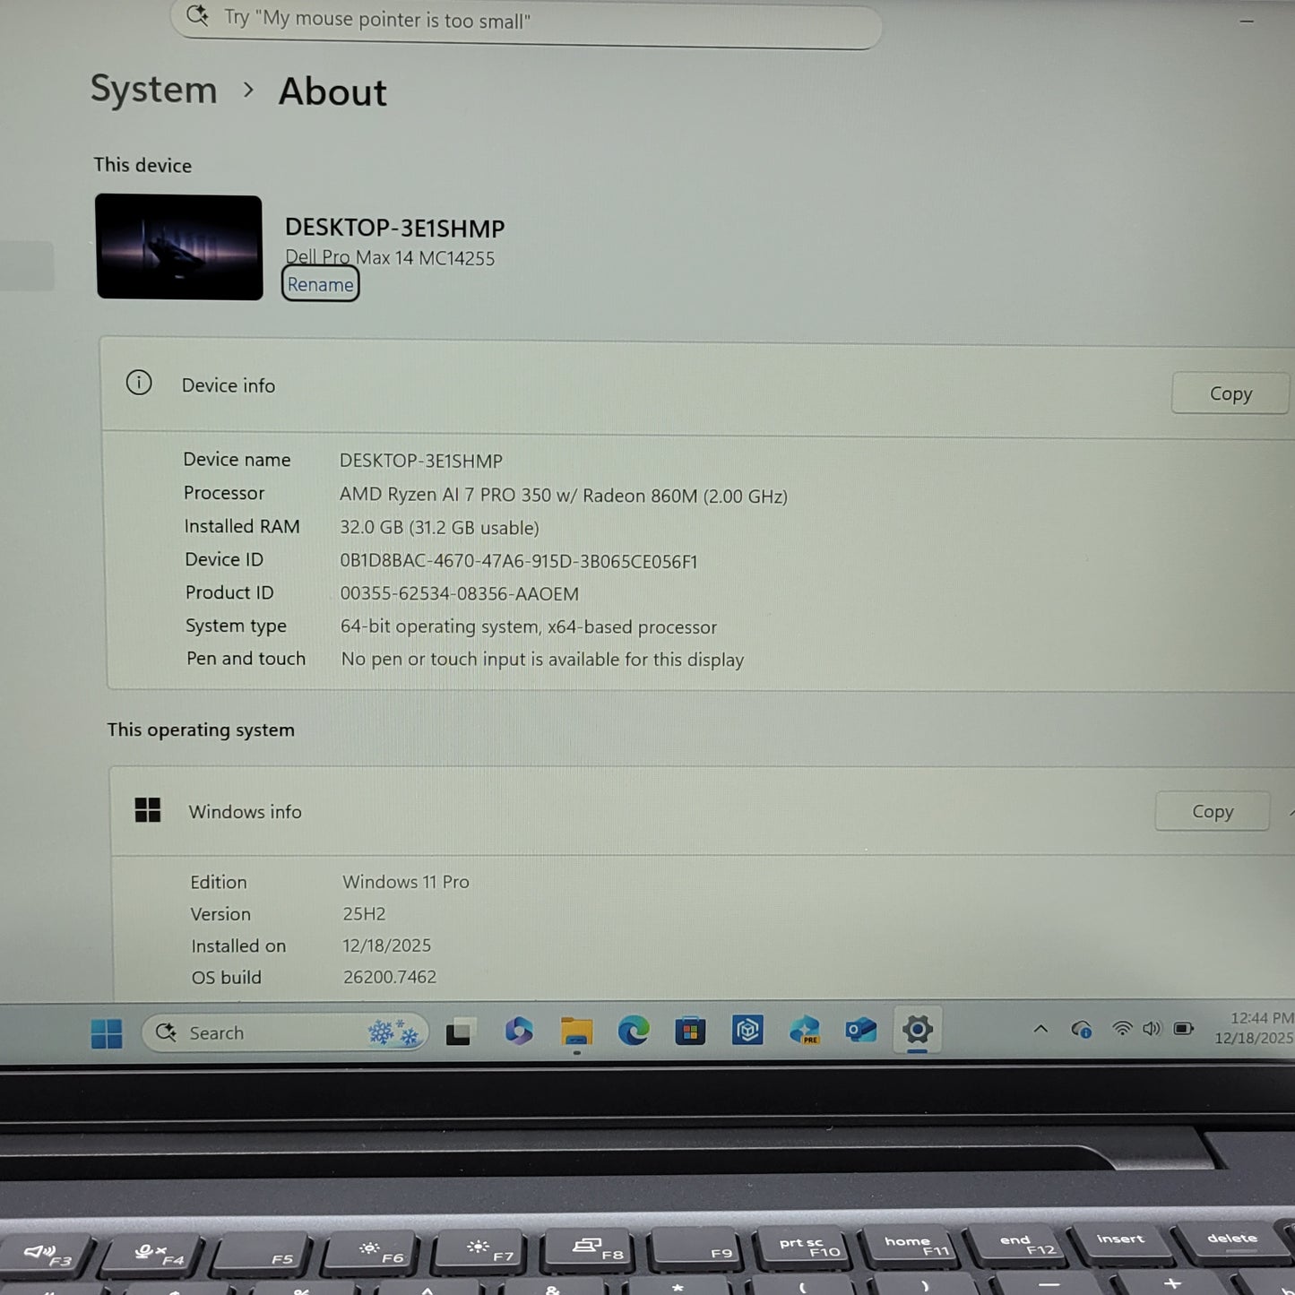Open Microsoft 365 Copilot from the taskbar
Image resolution: width=1295 pixels, height=1295 pixels.
tap(519, 1032)
